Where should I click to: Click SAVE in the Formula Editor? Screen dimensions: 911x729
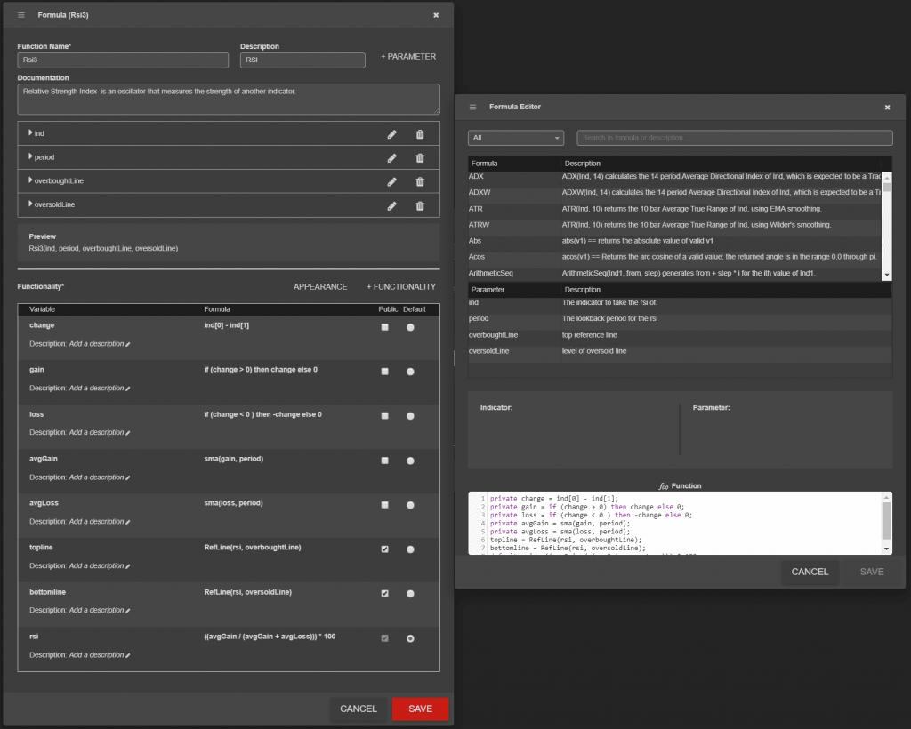(x=872, y=572)
